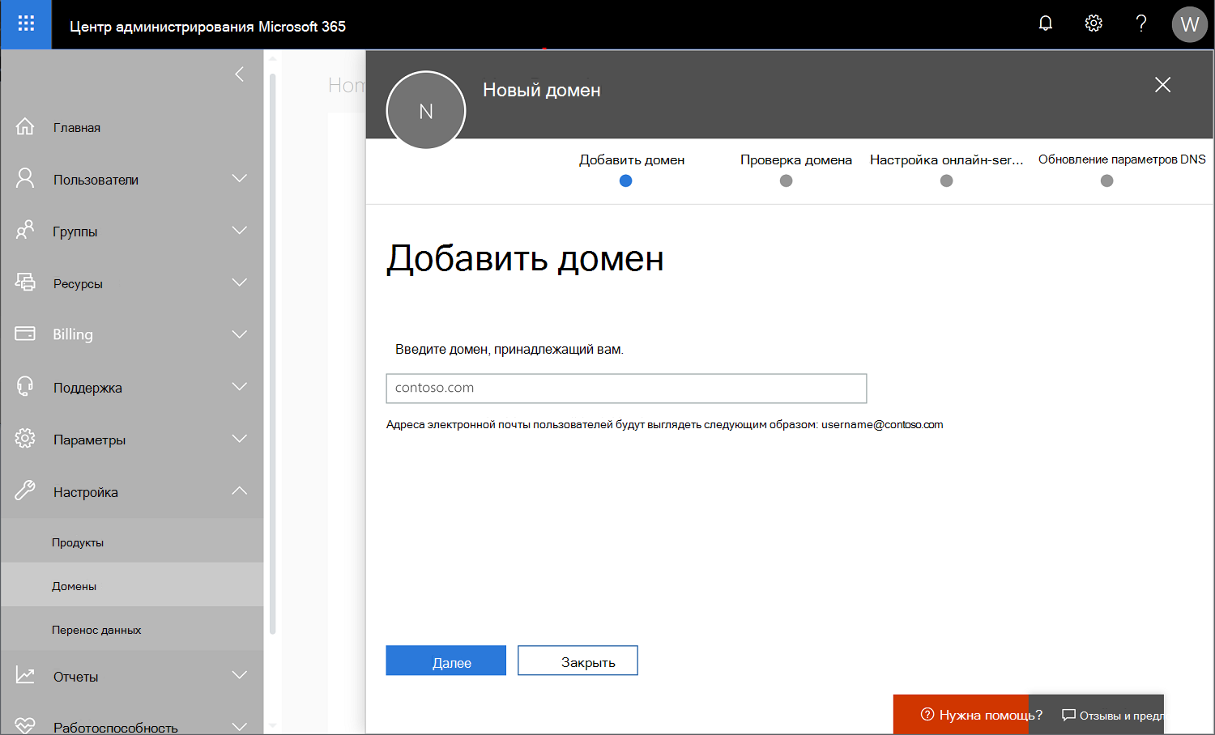
Task: Click the Отчеты label in sidebar
Action: pyautogui.click(x=75, y=677)
